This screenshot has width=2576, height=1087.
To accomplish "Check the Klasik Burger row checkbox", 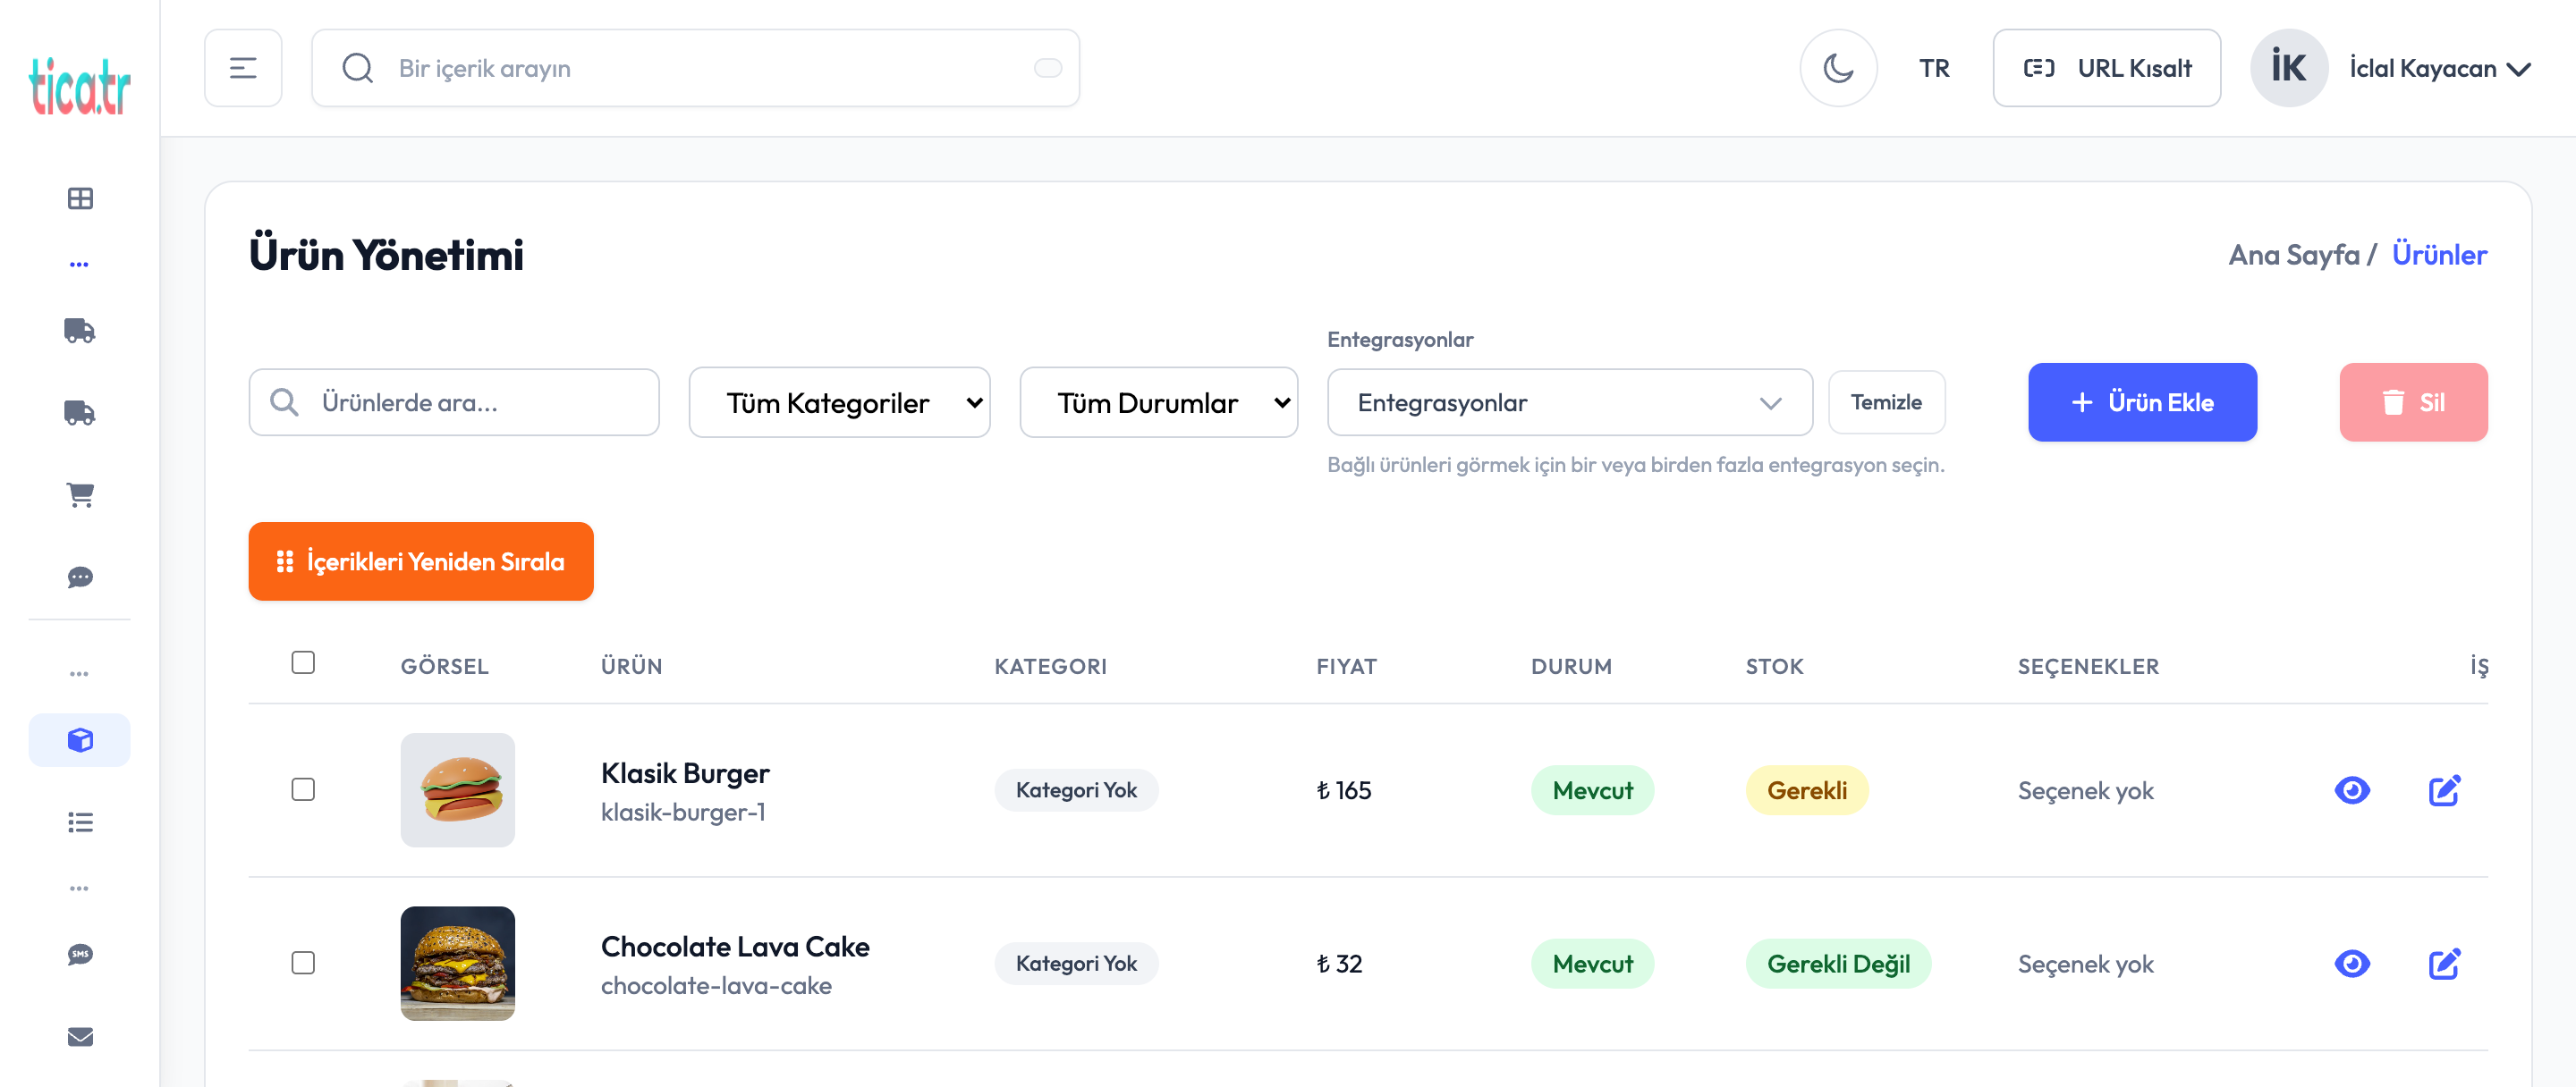I will pos(303,789).
